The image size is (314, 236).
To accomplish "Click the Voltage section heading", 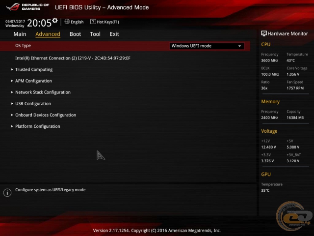I will (269, 131).
